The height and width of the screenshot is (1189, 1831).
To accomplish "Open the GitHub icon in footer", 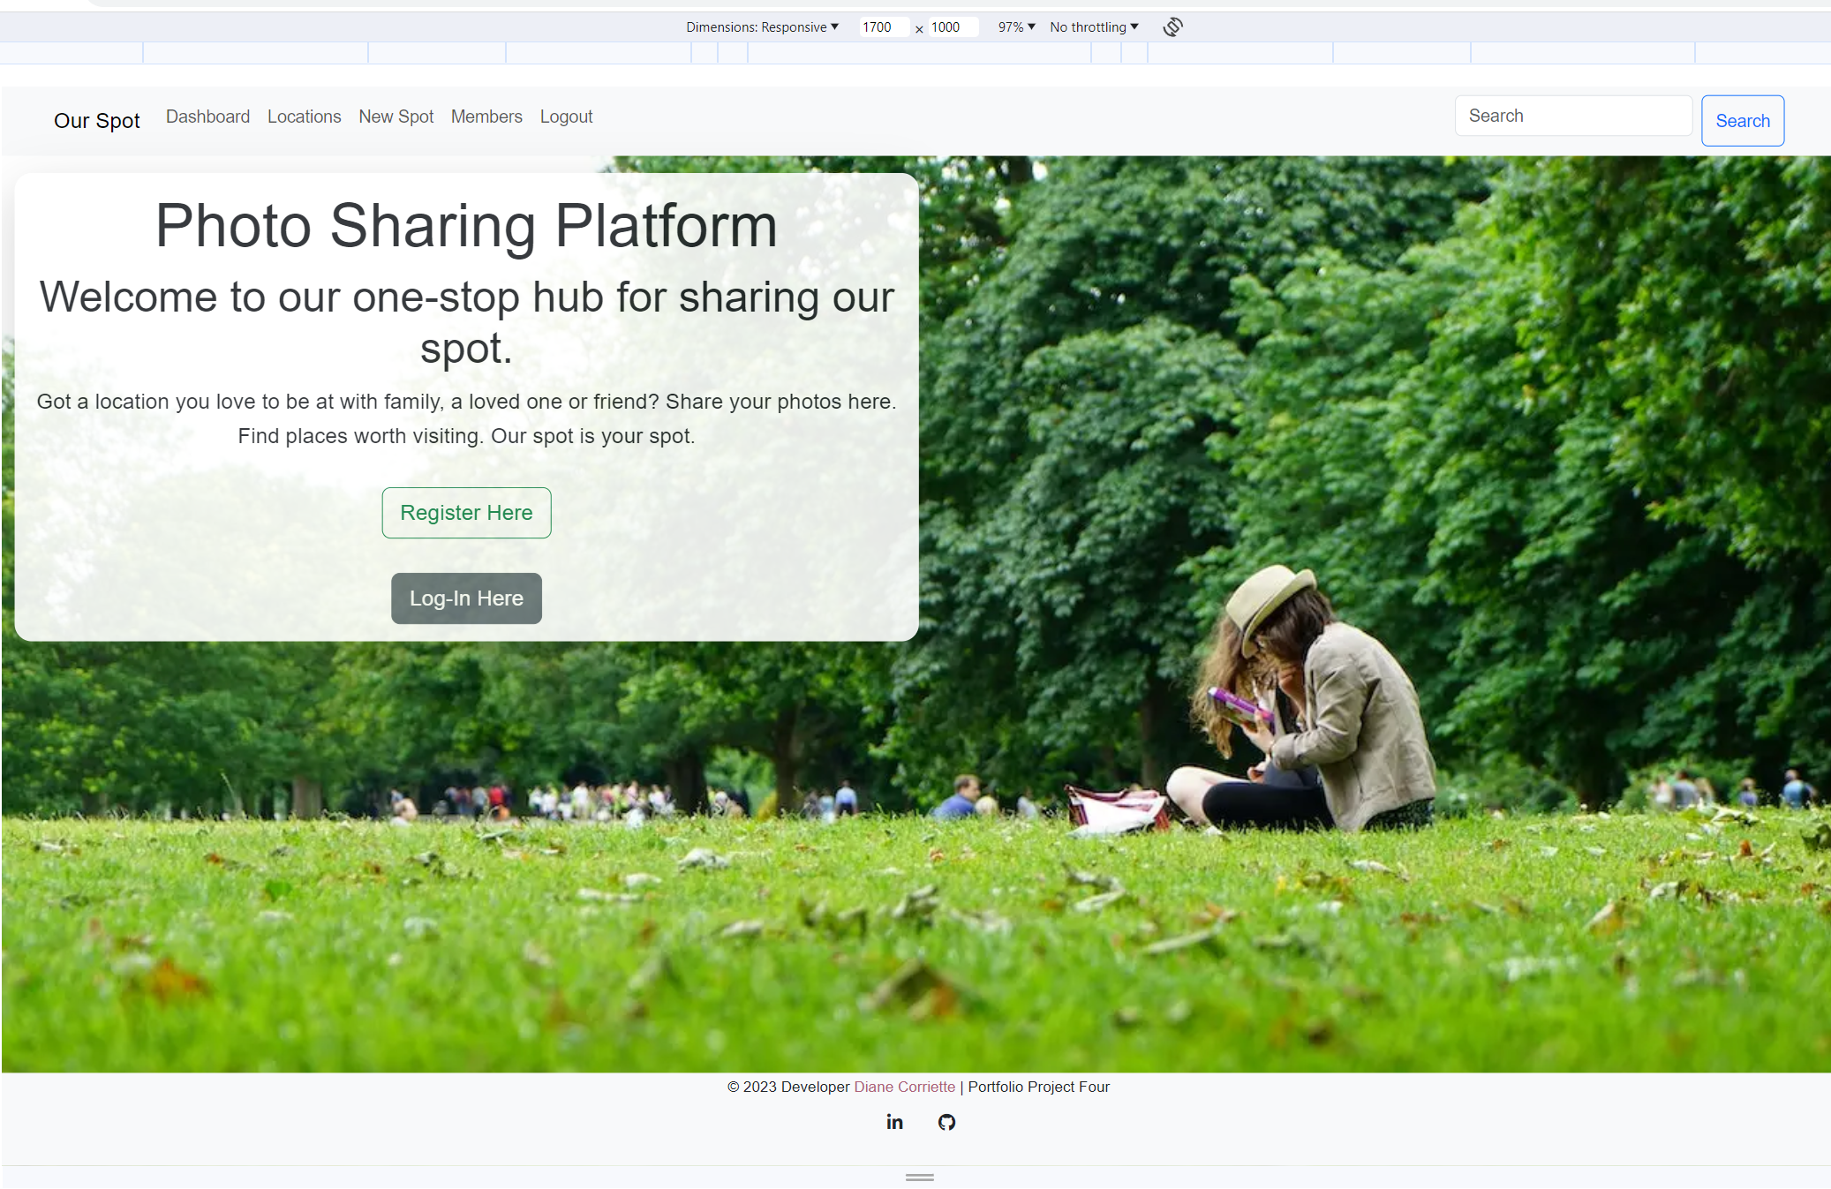I will coord(946,1122).
